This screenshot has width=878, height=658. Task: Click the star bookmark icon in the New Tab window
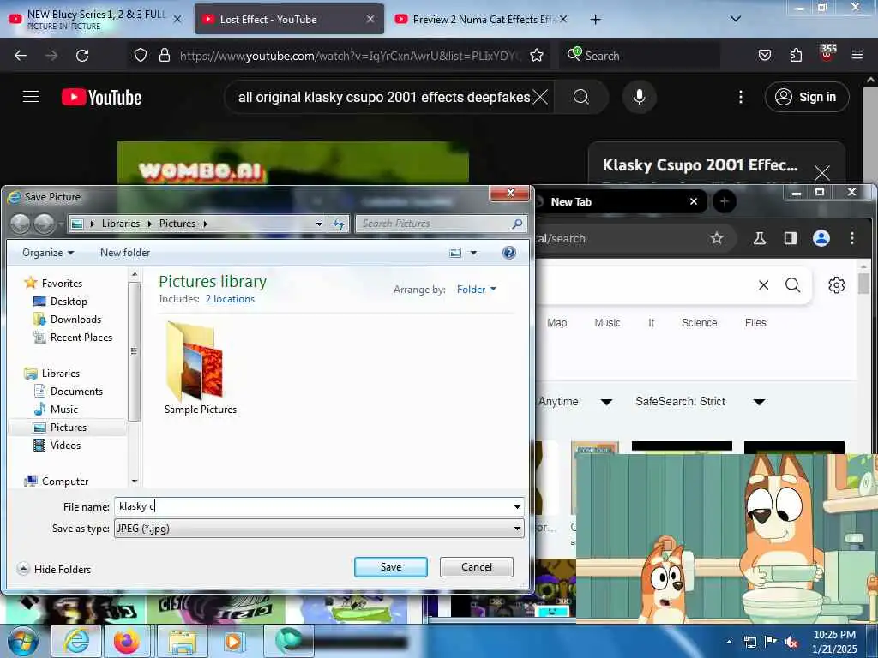click(716, 238)
